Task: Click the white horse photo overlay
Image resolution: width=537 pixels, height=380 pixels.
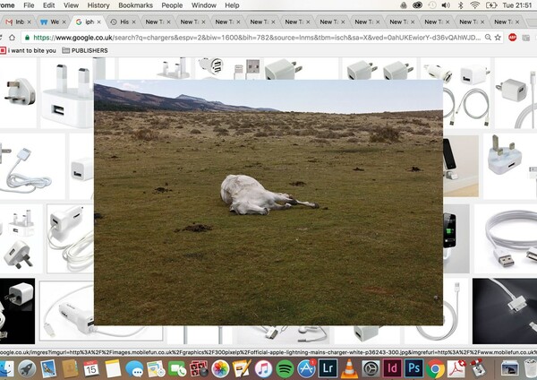Action: (x=268, y=203)
